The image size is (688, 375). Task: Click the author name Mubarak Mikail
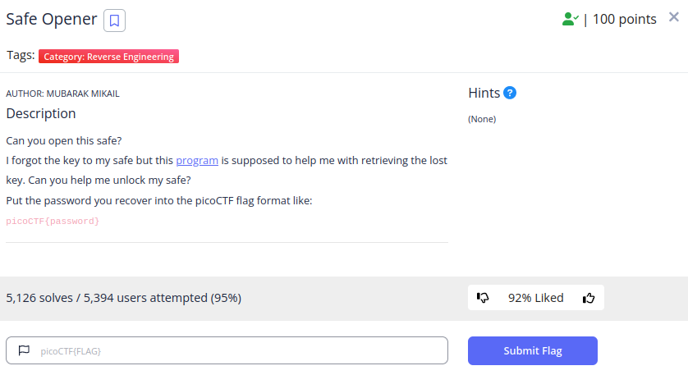point(83,94)
